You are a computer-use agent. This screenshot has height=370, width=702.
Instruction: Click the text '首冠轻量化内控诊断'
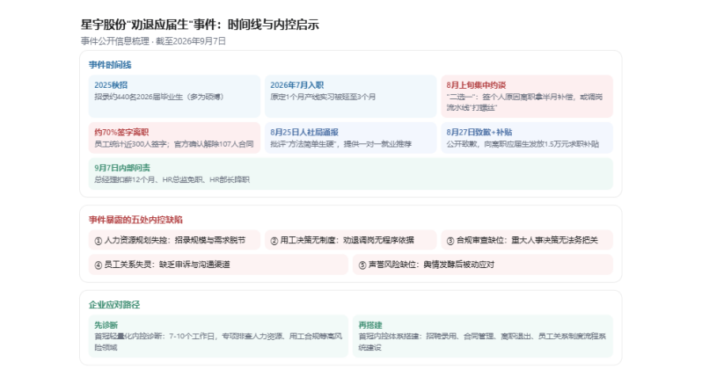pos(128,337)
